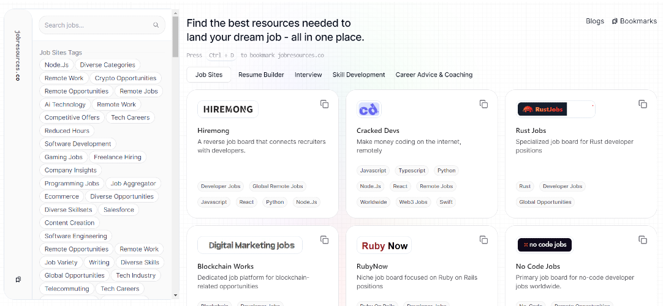Focus the Search jobs input field

(102, 25)
